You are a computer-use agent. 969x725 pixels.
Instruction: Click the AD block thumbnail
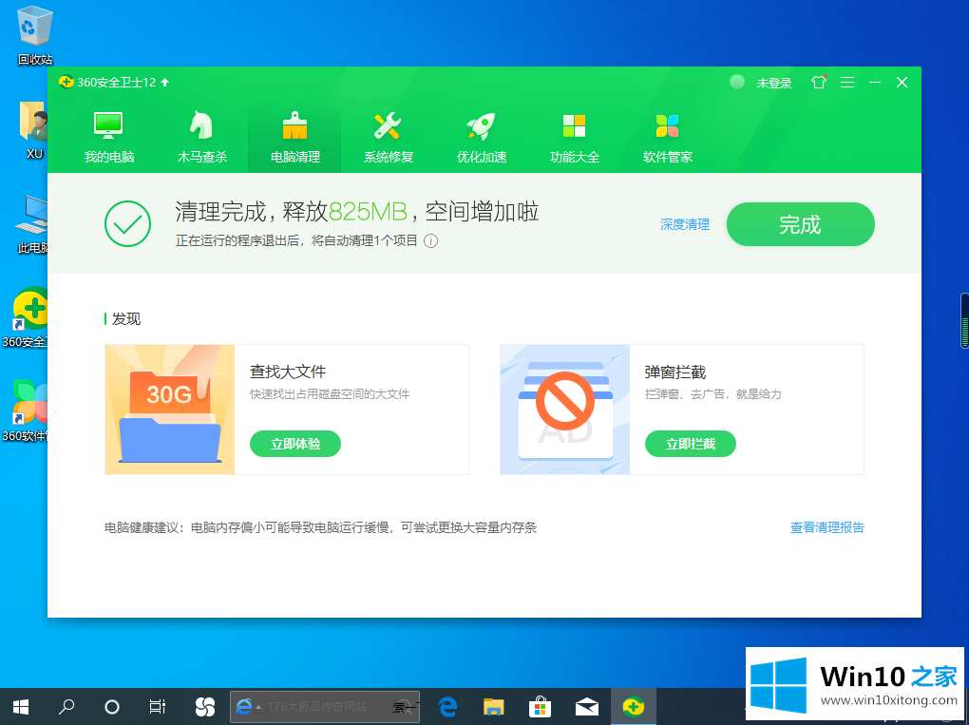(565, 410)
